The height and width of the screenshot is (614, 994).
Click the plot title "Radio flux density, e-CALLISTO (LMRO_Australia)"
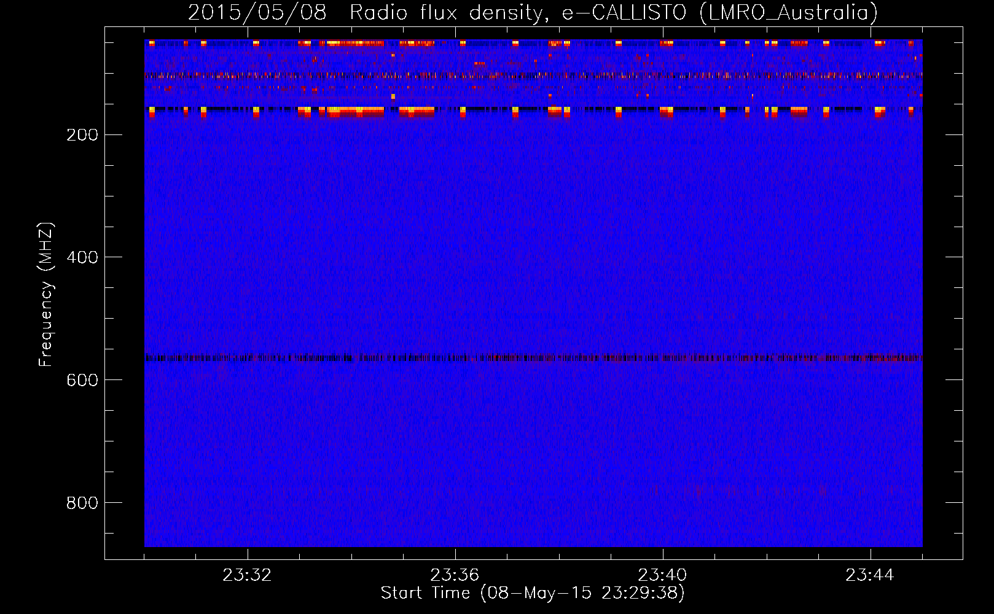(x=614, y=13)
